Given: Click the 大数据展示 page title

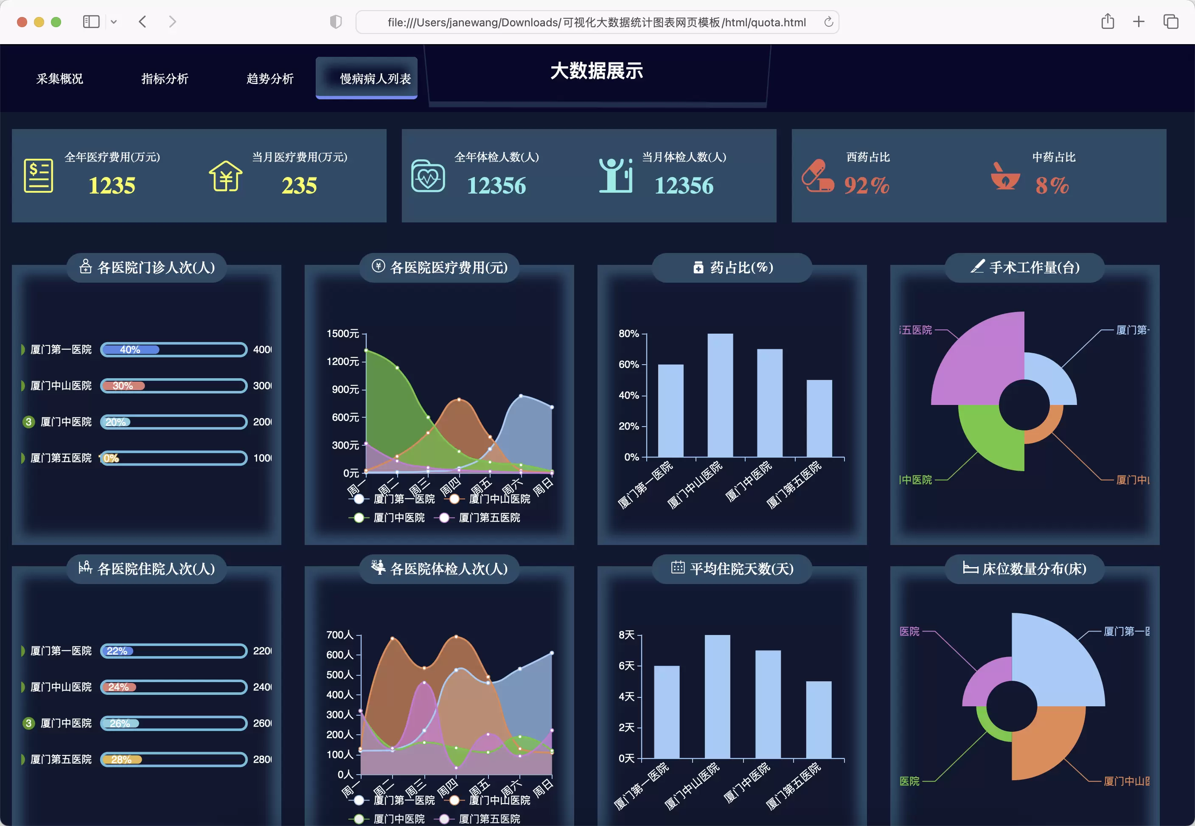Looking at the screenshot, I should click(597, 71).
